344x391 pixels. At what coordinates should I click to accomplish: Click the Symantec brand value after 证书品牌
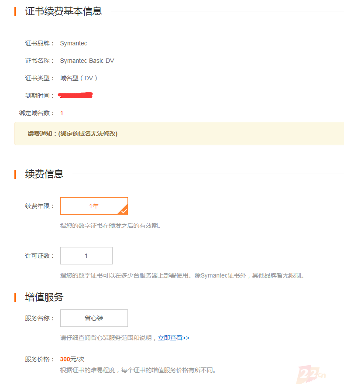point(73,43)
